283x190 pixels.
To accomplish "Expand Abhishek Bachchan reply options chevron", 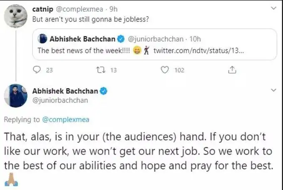I will point(273,90).
